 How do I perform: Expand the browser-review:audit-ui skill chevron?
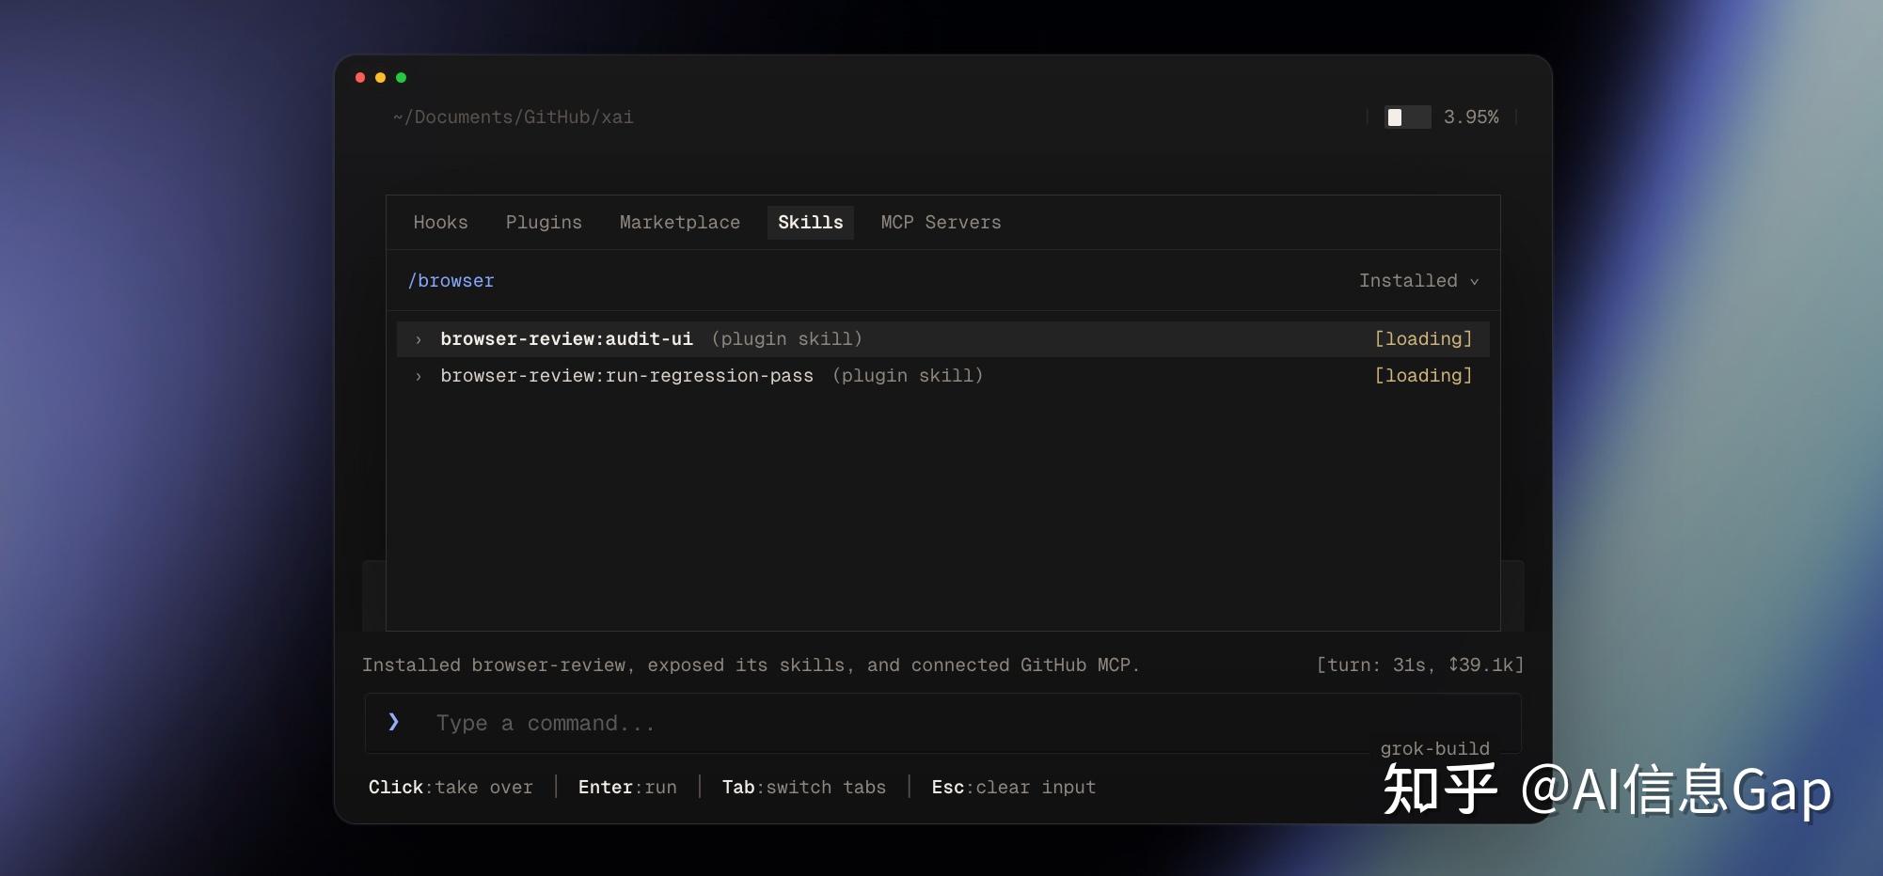(419, 340)
